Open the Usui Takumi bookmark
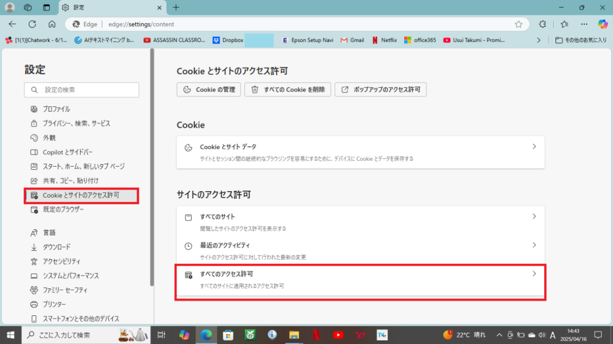This screenshot has width=613, height=344. (474, 40)
